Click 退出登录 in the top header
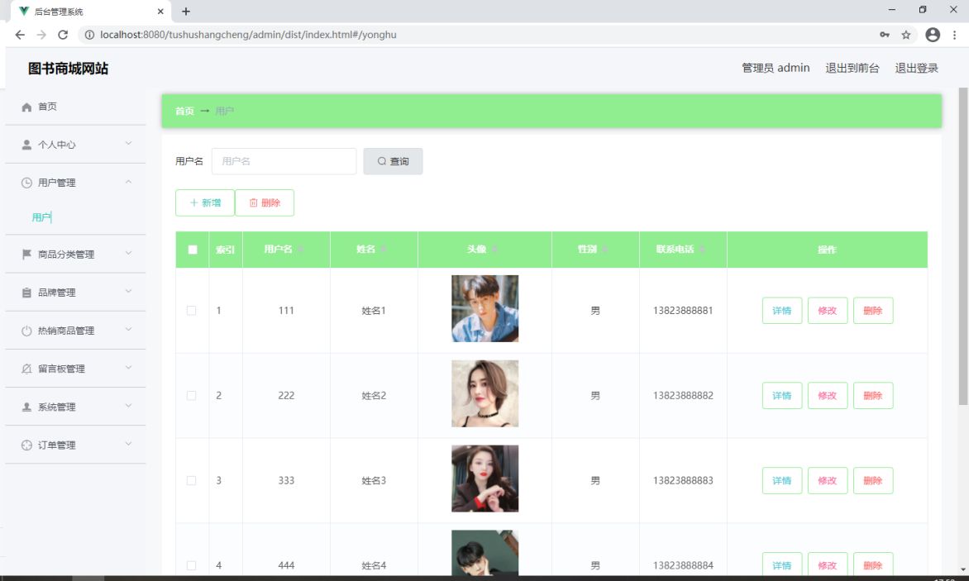969x581 pixels. [x=916, y=68]
